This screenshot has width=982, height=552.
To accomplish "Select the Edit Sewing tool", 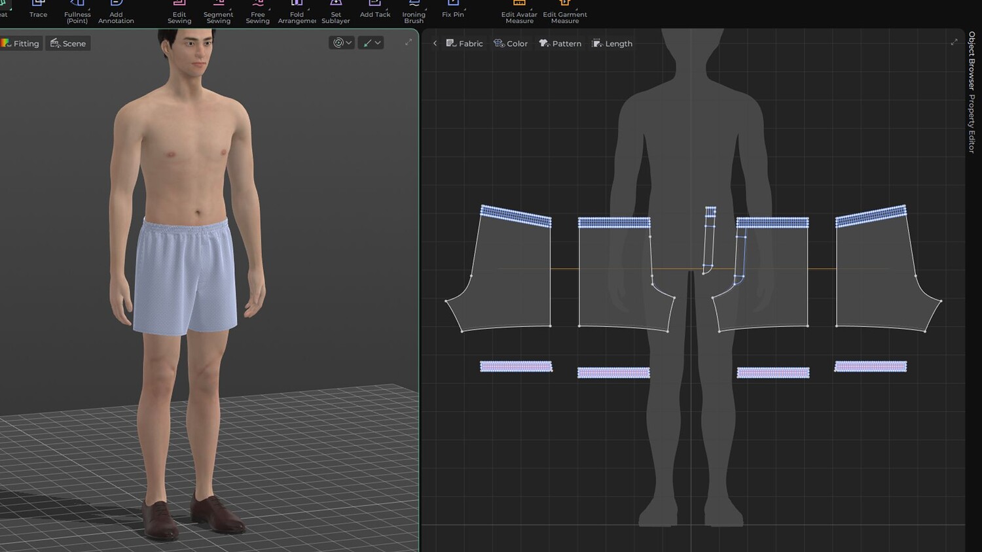I will [179, 12].
